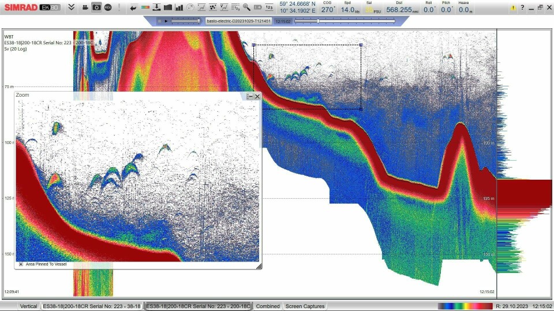The image size is (554, 311).
Task: Click the replay stop button
Action: pyautogui.click(x=160, y=21)
